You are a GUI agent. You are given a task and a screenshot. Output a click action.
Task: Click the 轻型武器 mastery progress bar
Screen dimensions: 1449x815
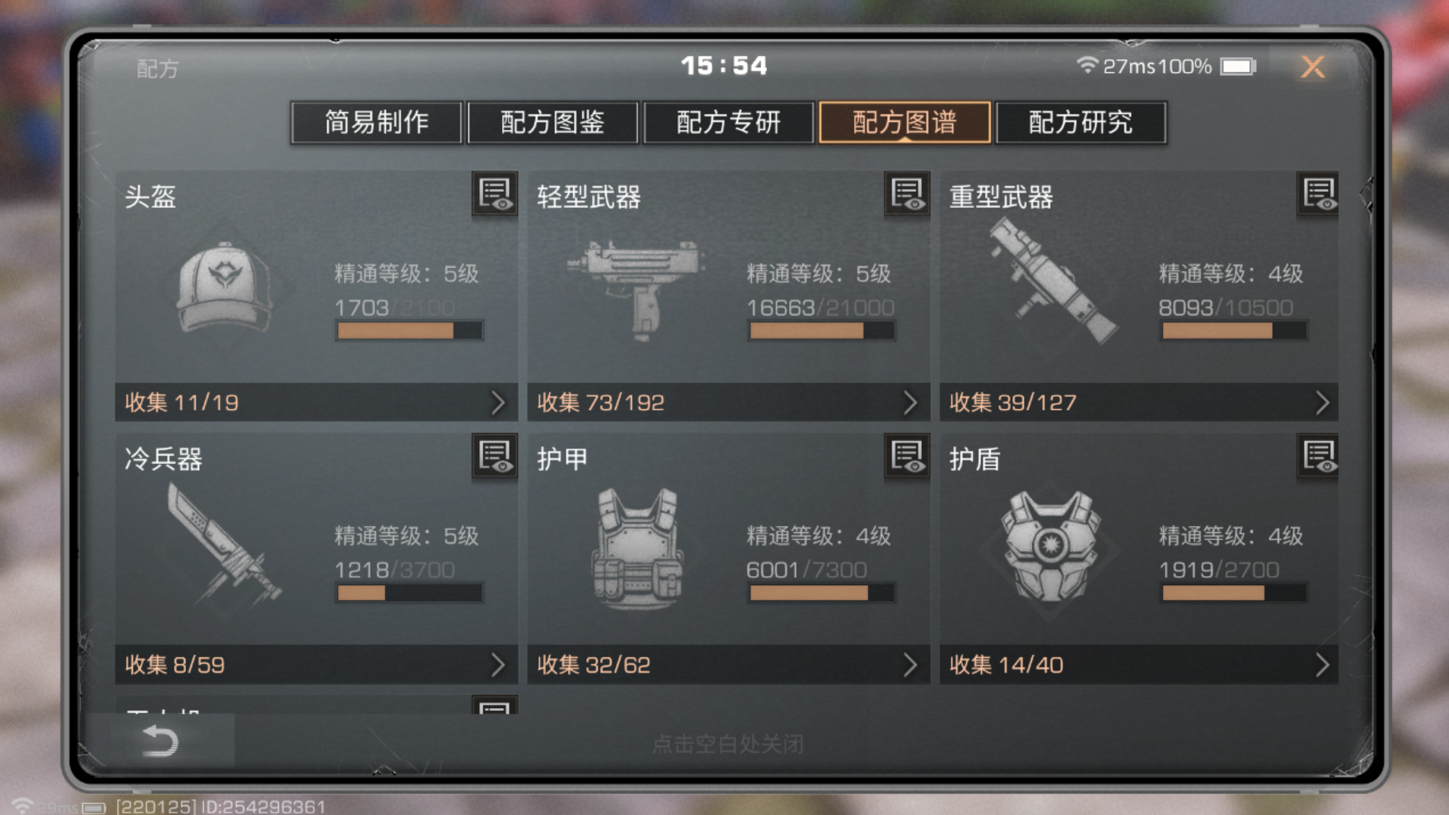click(x=821, y=330)
